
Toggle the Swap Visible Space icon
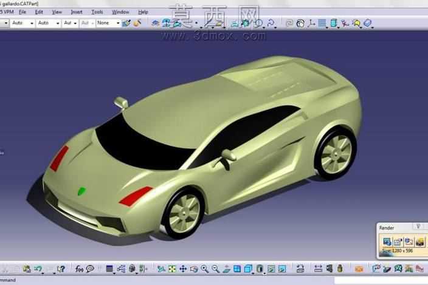click(x=282, y=269)
